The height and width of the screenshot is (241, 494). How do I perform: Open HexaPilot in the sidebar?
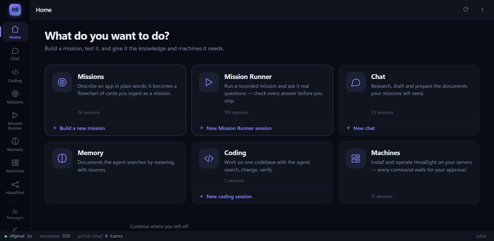15,188
